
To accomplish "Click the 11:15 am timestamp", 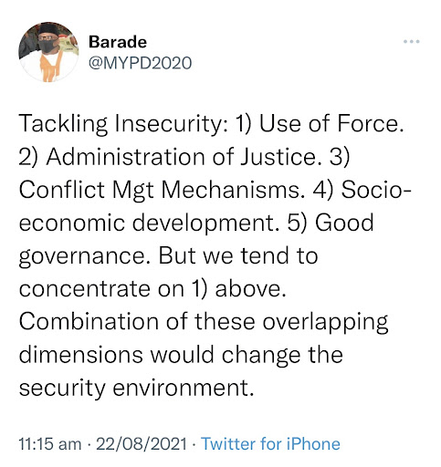I will (x=50, y=443).
